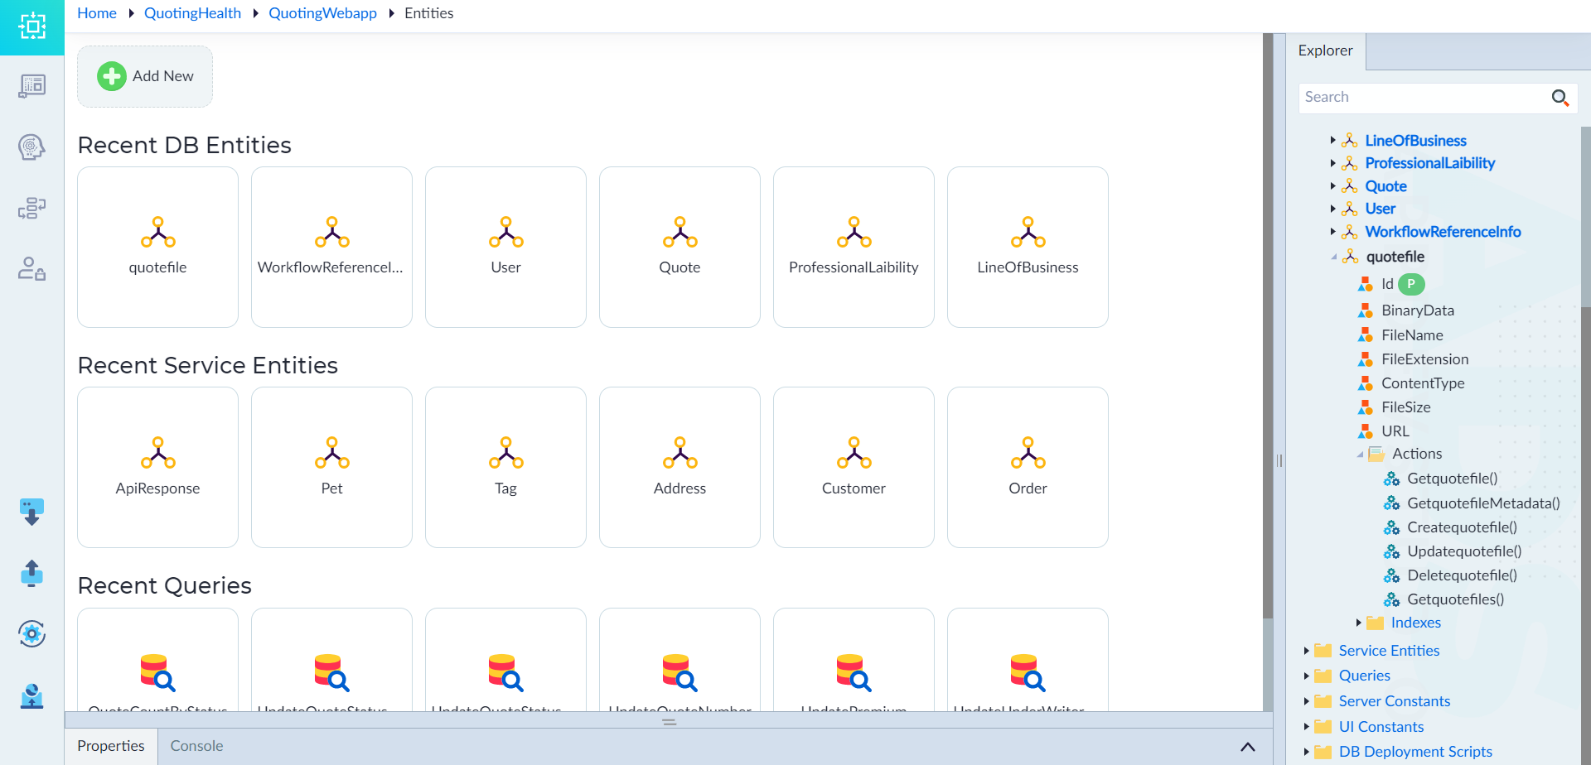1591x765 pixels.
Task: Open the User DB entity card
Action: pos(505,247)
